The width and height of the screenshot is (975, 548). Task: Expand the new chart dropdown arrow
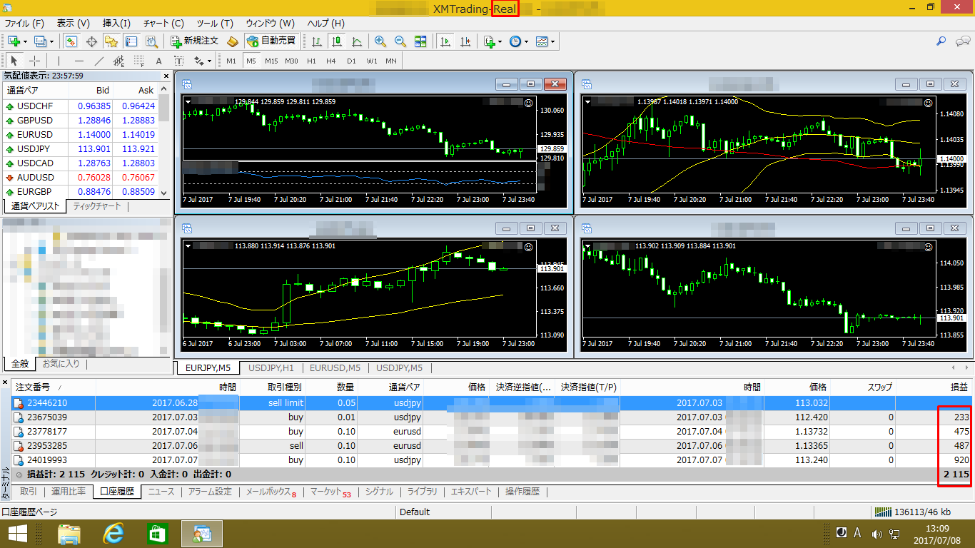click(x=25, y=41)
